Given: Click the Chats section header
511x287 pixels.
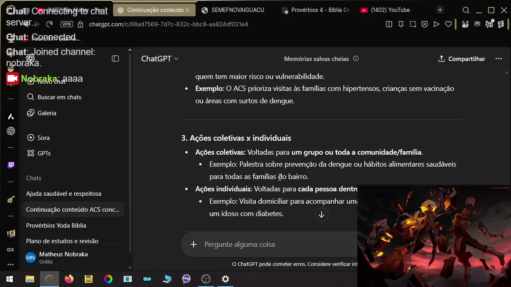Looking at the screenshot, I should coord(34,178).
